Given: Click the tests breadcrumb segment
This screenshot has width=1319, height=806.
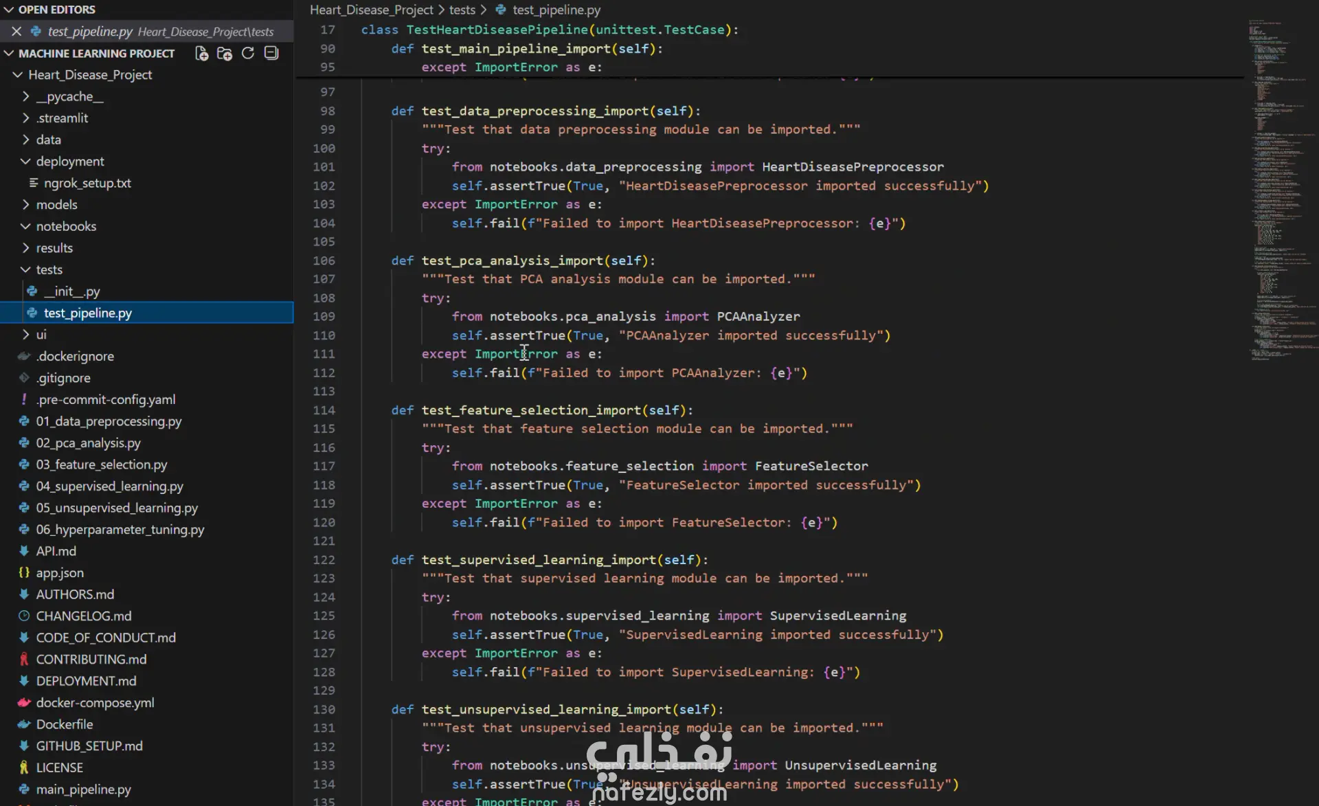Looking at the screenshot, I should 462,10.
